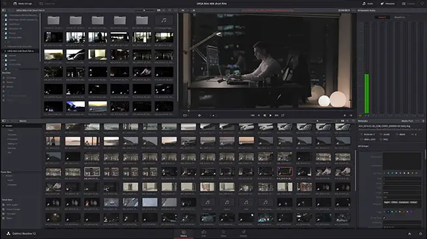Open the All Groups metadata dropdown
Screen dimensions: 427x239
tap(363, 147)
